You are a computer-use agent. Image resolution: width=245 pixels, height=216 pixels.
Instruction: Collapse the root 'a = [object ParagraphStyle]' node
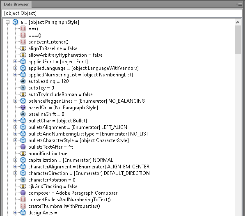(x=7, y=22)
